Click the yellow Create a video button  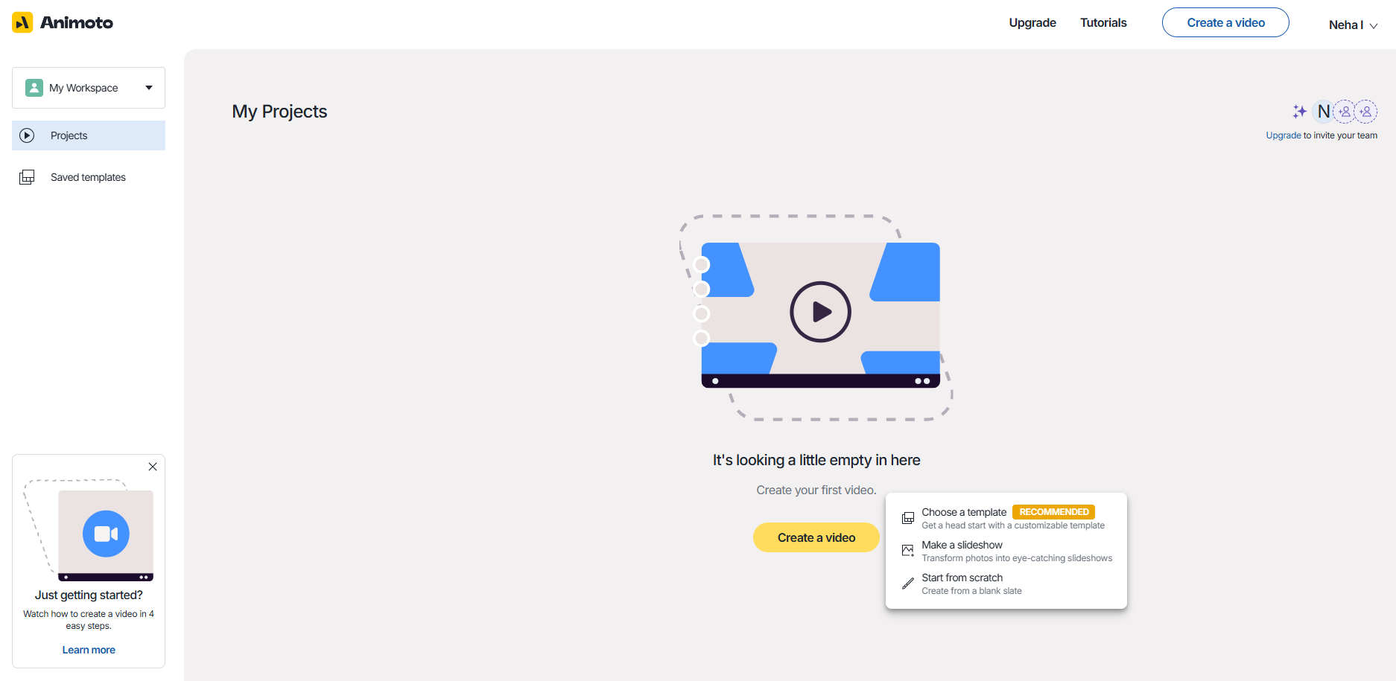pyautogui.click(x=816, y=537)
